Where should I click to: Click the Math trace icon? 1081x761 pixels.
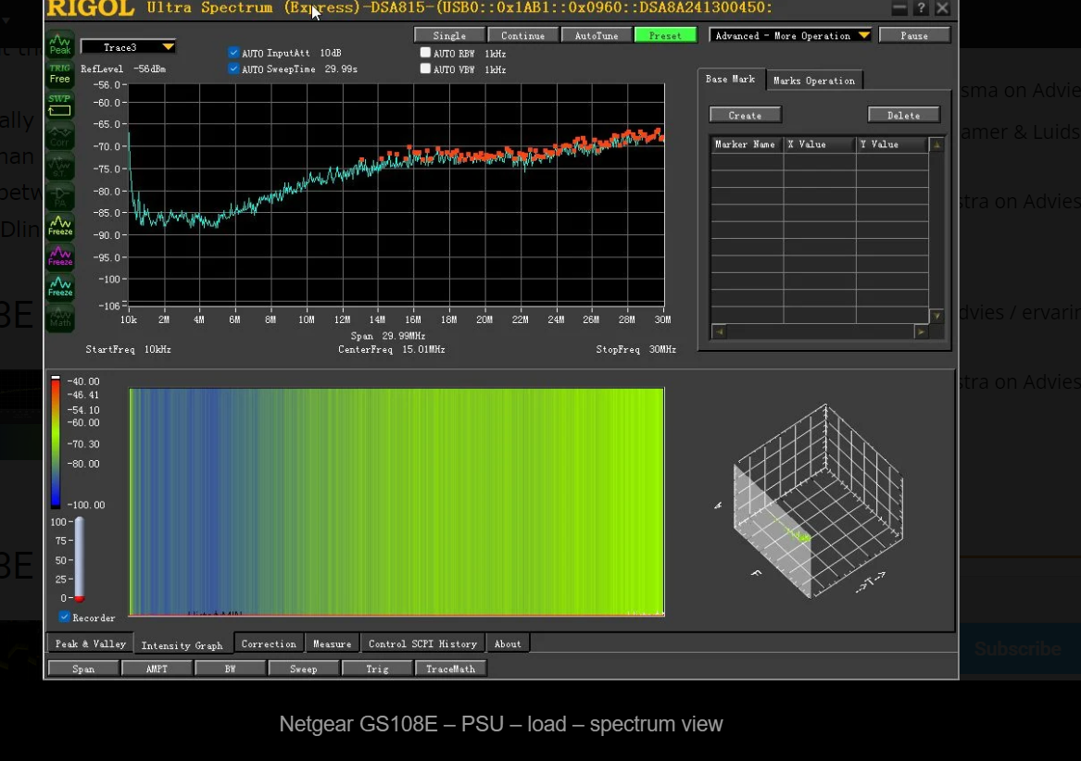tap(60, 318)
